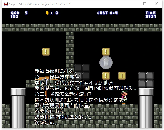Click the exclamation block left of the pillar
Screen dimensions: 164x130
pyautogui.click(x=46, y=52)
